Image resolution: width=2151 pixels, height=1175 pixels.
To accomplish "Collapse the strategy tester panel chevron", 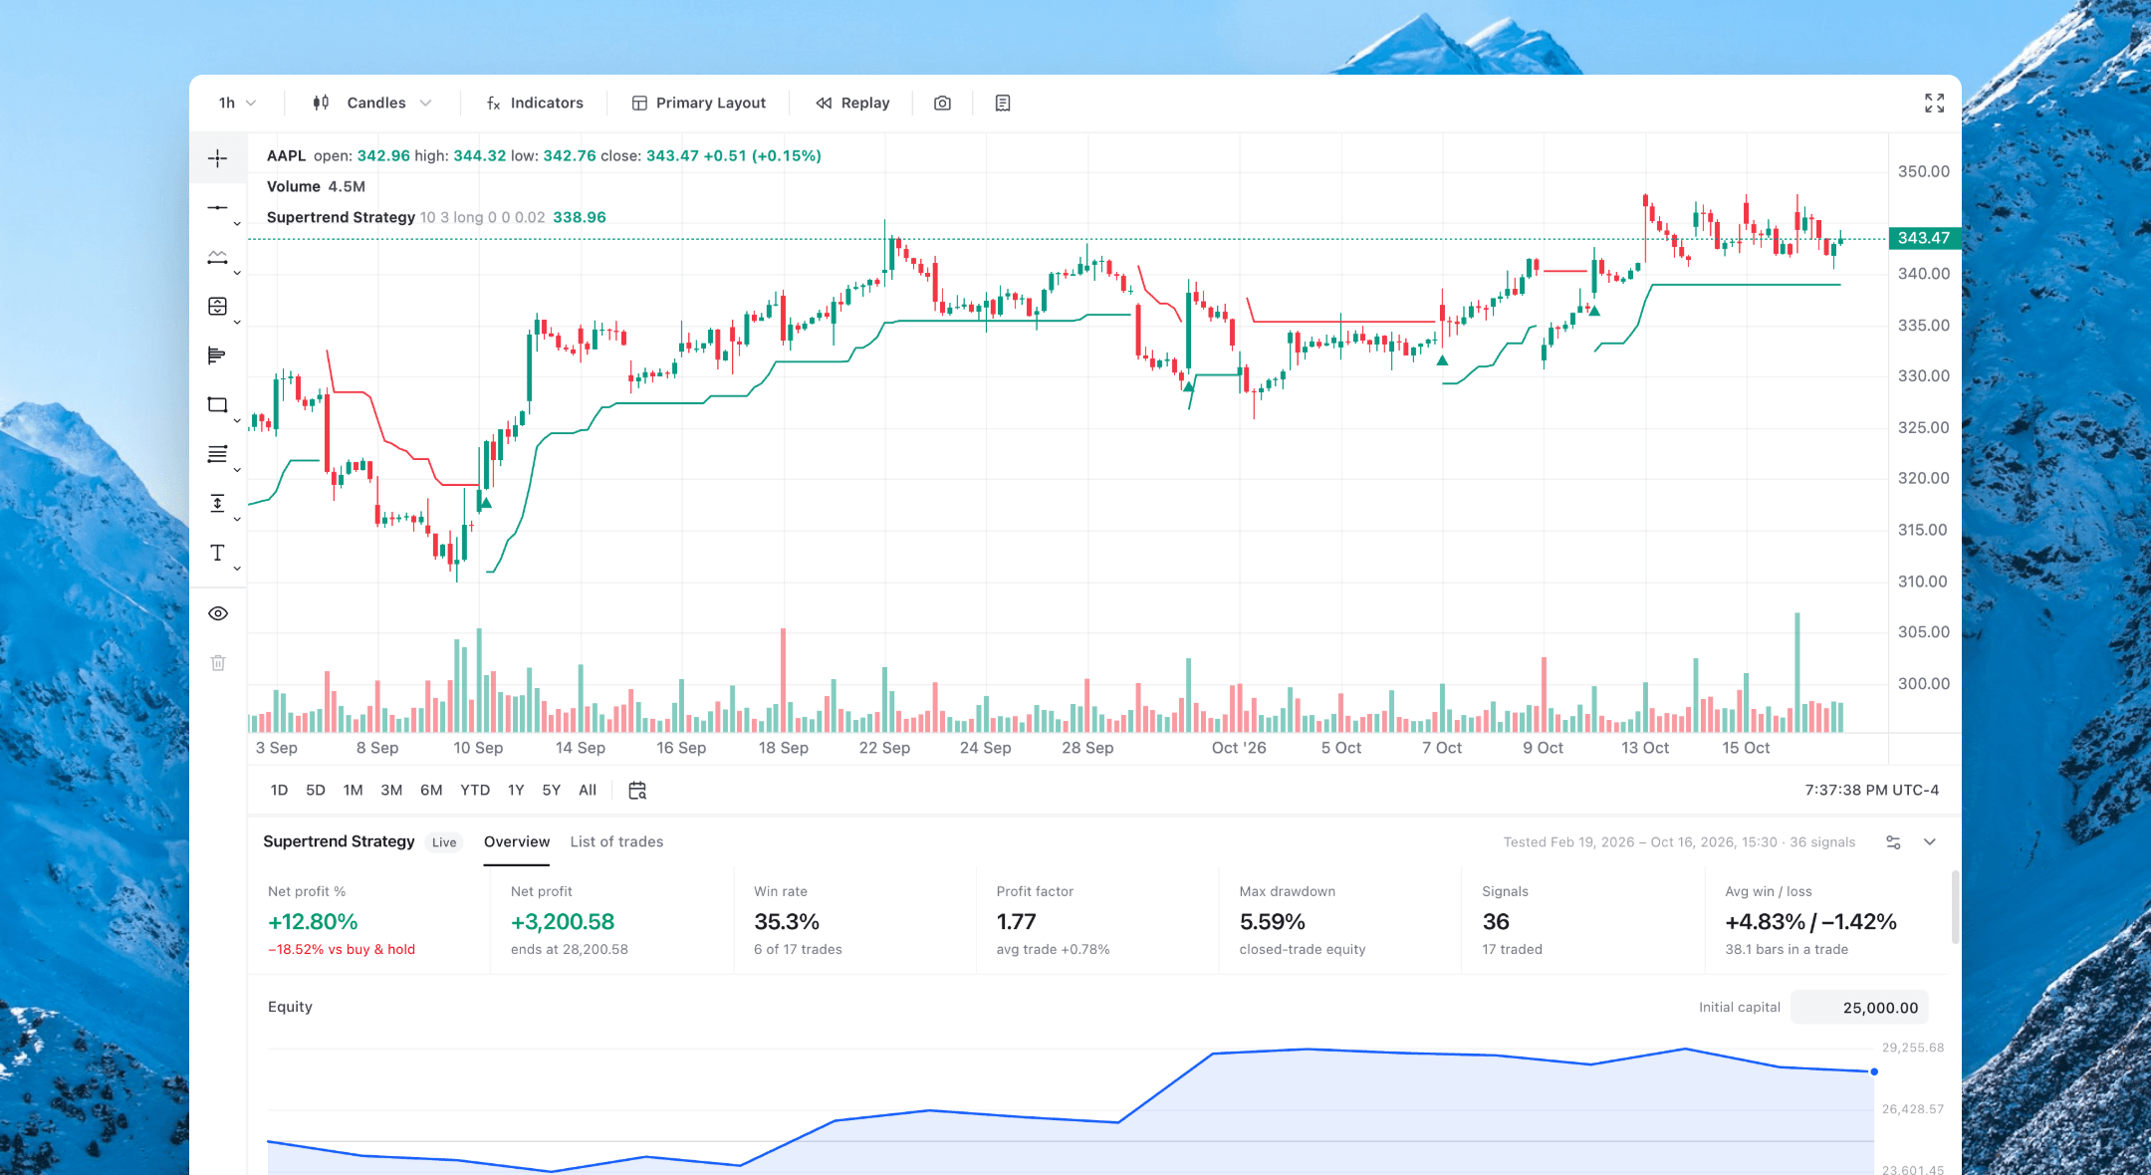I will coord(1930,842).
